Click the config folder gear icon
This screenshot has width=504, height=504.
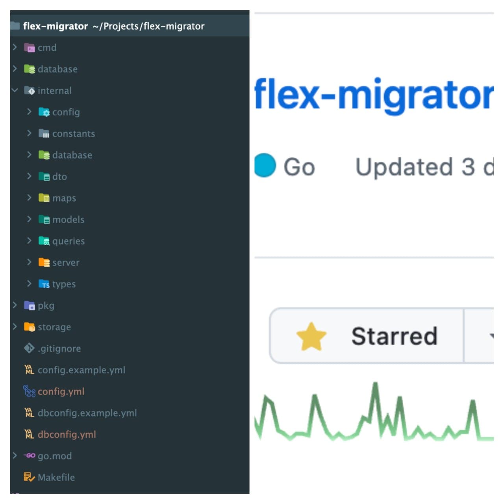click(44, 112)
